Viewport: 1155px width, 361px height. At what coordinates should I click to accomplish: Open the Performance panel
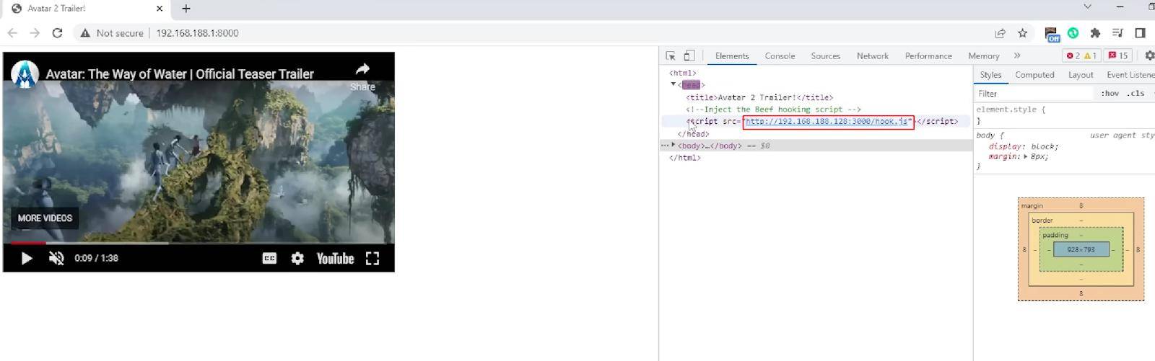(x=928, y=56)
